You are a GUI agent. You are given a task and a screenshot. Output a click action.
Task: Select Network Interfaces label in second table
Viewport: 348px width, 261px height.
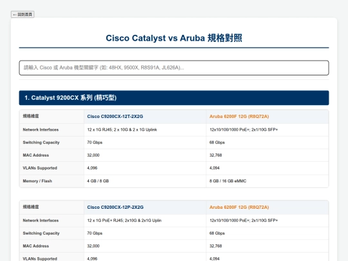pyautogui.click(x=41, y=220)
